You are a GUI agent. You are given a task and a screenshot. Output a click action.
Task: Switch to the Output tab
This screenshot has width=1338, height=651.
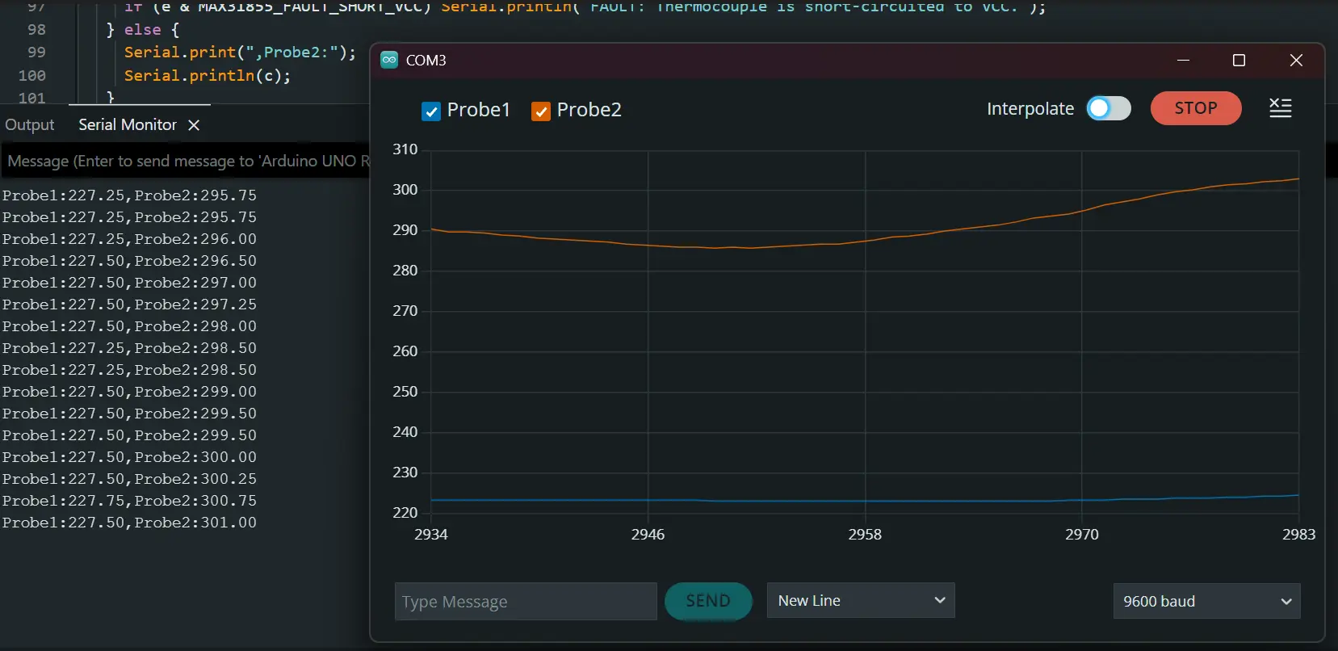pyautogui.click(x=30, y=125)
